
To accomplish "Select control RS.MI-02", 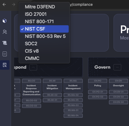I will tap(52, 95).
